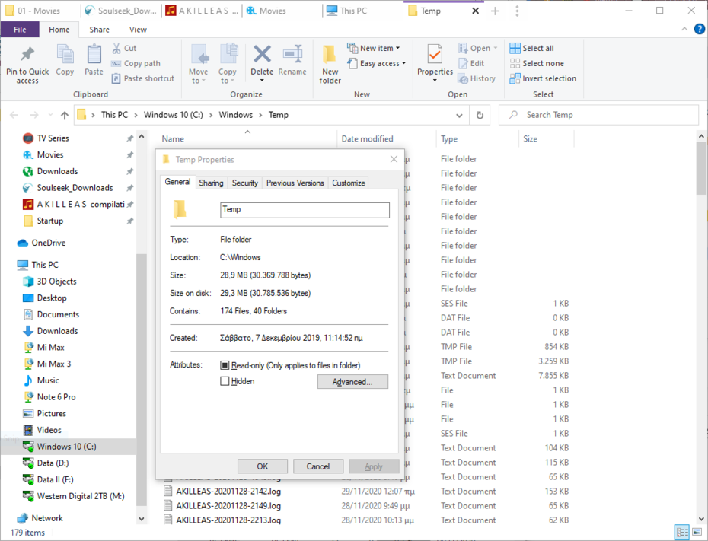The width and height of the screenshot is (708, 541).
Task: Open file History
Action: click(x=477, y=78)
